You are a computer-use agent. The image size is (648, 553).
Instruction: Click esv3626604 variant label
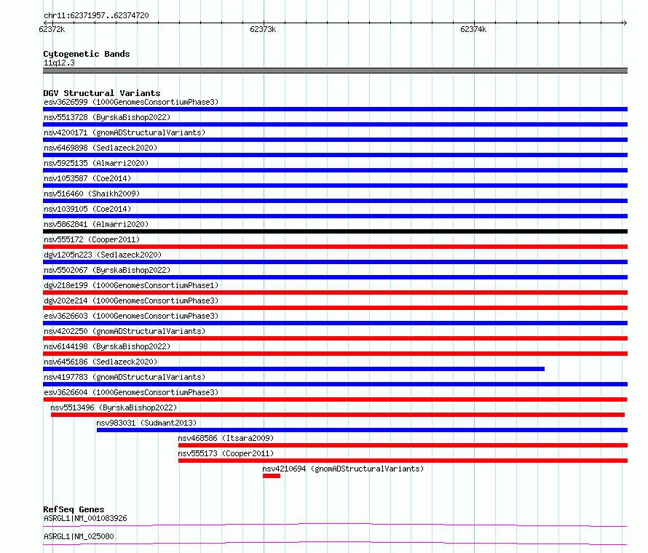pyautogui.click(x=130, y=392)
